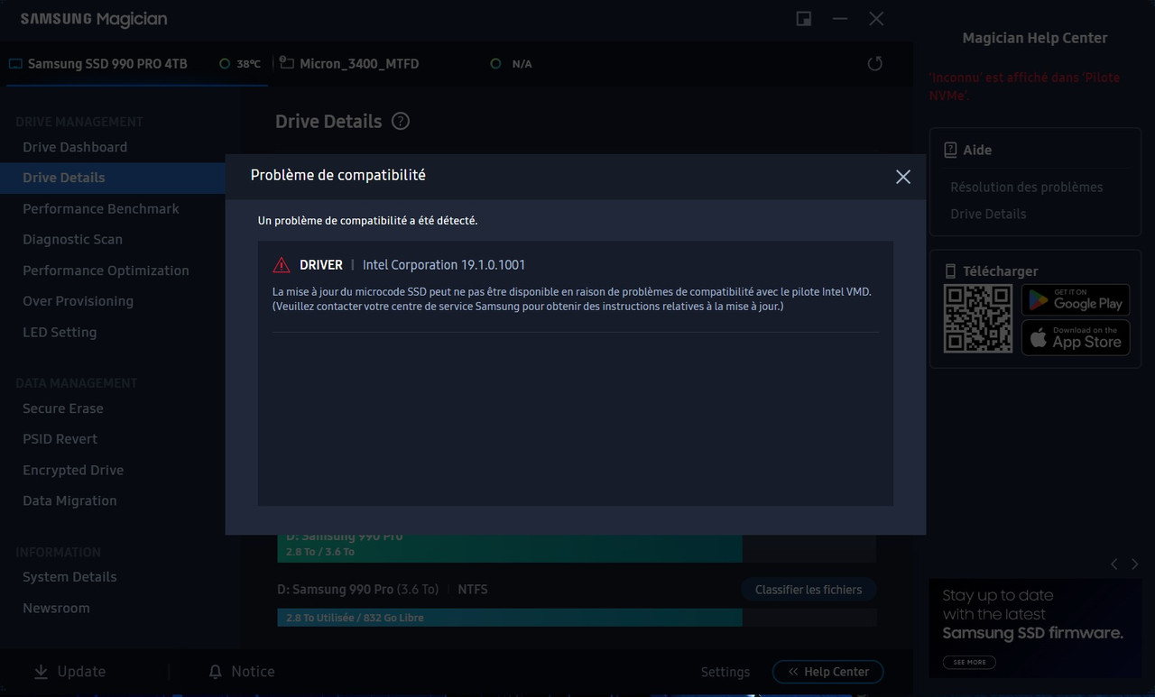The image size is (1155, 697).
Task: Show the next help banner with right chevron
Action: pyautogui.click(x=1134, y=564)
